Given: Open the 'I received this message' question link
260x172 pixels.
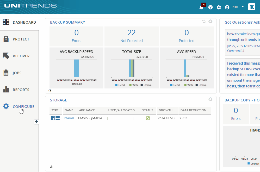Looking at the screenshot, I should (243, 75).
